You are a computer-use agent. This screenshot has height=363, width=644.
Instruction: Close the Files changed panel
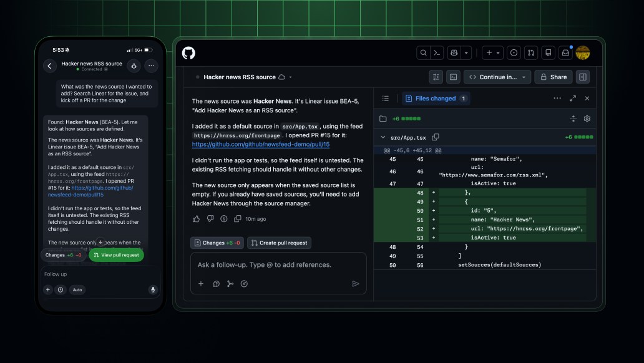pos(587,99)
